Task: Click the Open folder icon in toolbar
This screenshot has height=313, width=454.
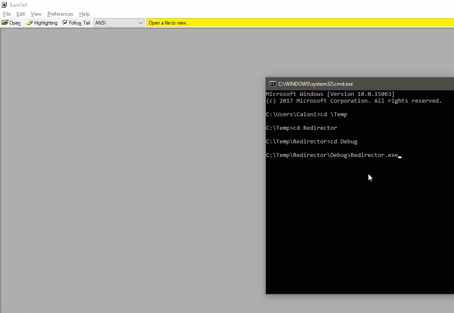Action: pos(5,23)
